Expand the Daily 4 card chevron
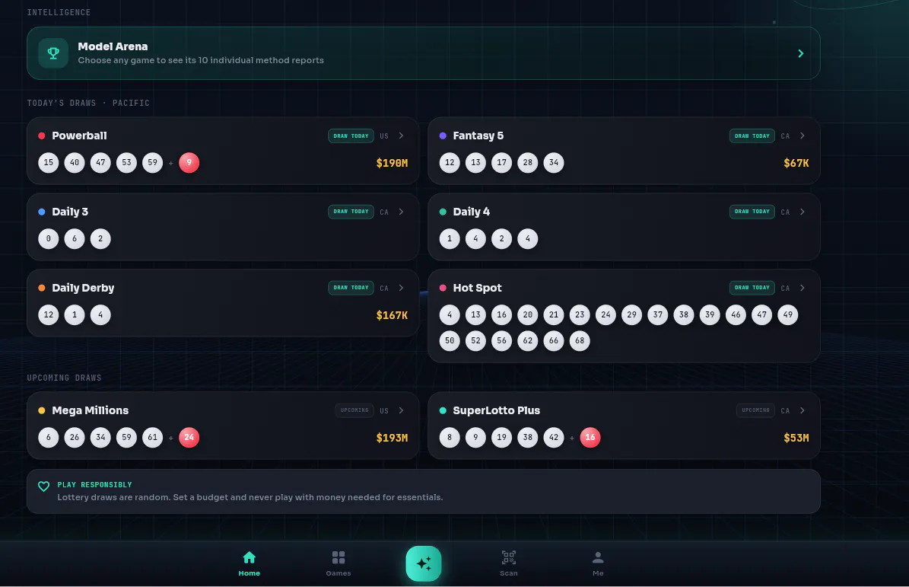The height and width of the screenshot is (587, 909). 803,212
